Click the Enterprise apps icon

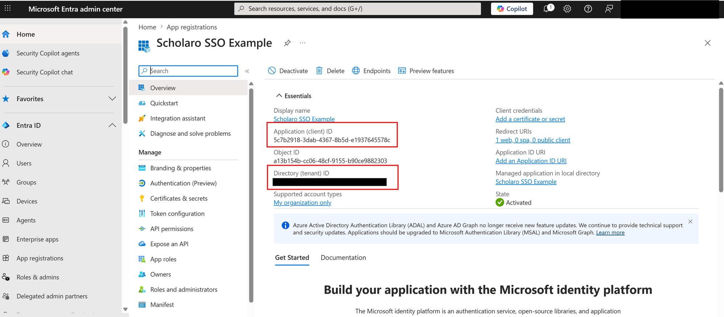coord(6,239)
